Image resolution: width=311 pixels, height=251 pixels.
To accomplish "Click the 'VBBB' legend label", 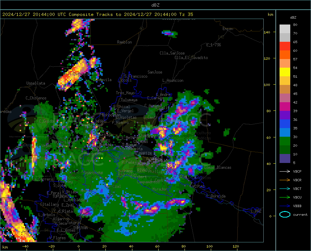I will pos(297,206).
